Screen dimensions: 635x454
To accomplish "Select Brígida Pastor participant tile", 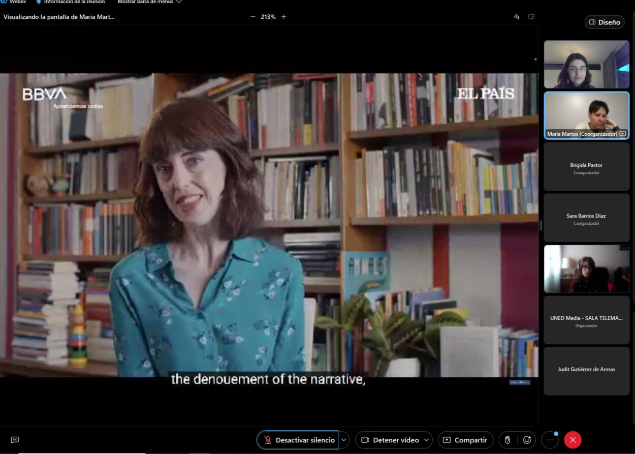I will click(x=587, y=167).
